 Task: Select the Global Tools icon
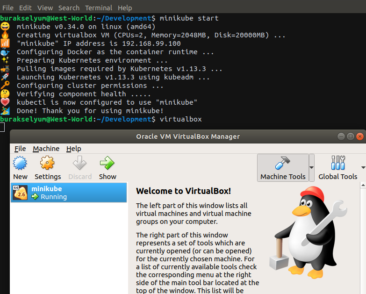[337, 163]
